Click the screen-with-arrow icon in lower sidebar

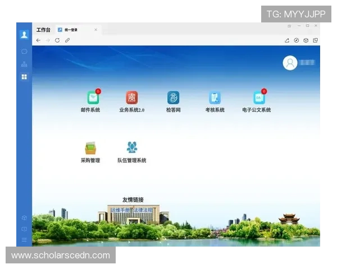coord(24,229)
